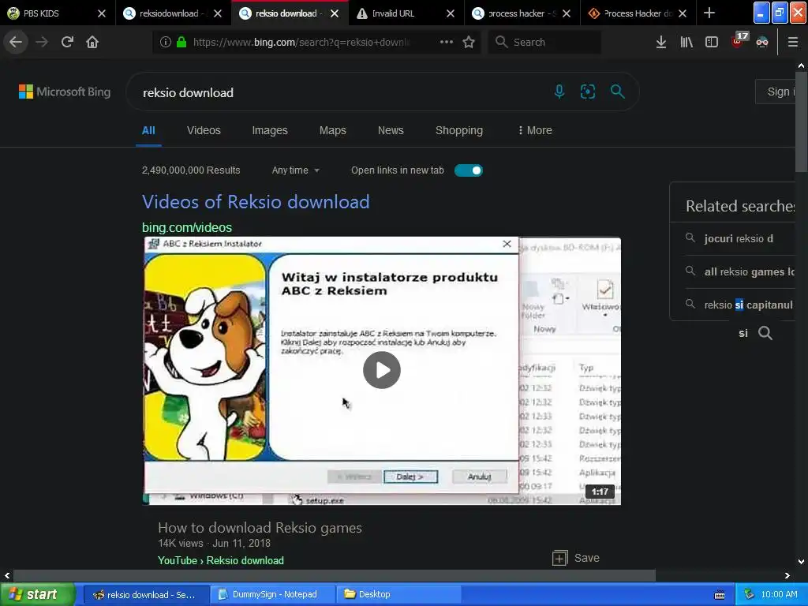Expand the Any time filter dropdown
This screenshot has height=606, width=808.
click(x=296, y=170)
